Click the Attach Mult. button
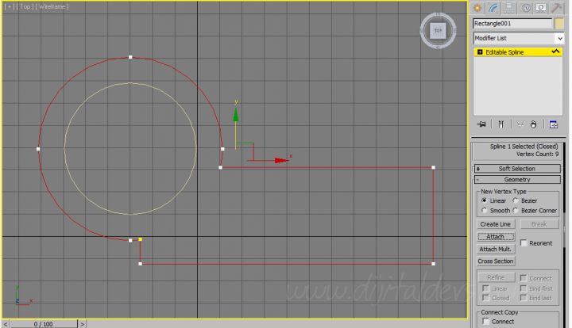 pos(496,249)
